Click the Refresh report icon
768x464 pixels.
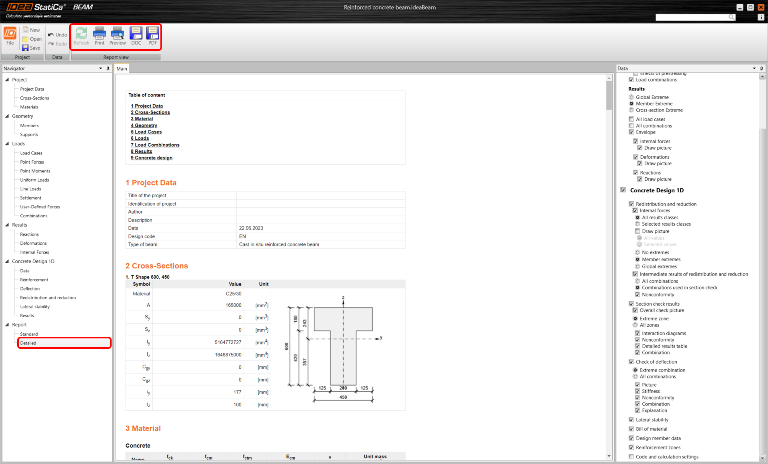[81, 34]
